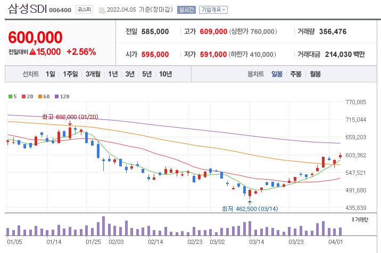Click the 저가 value 591,000
381x253 pixels.
click(x=213, y=54)
